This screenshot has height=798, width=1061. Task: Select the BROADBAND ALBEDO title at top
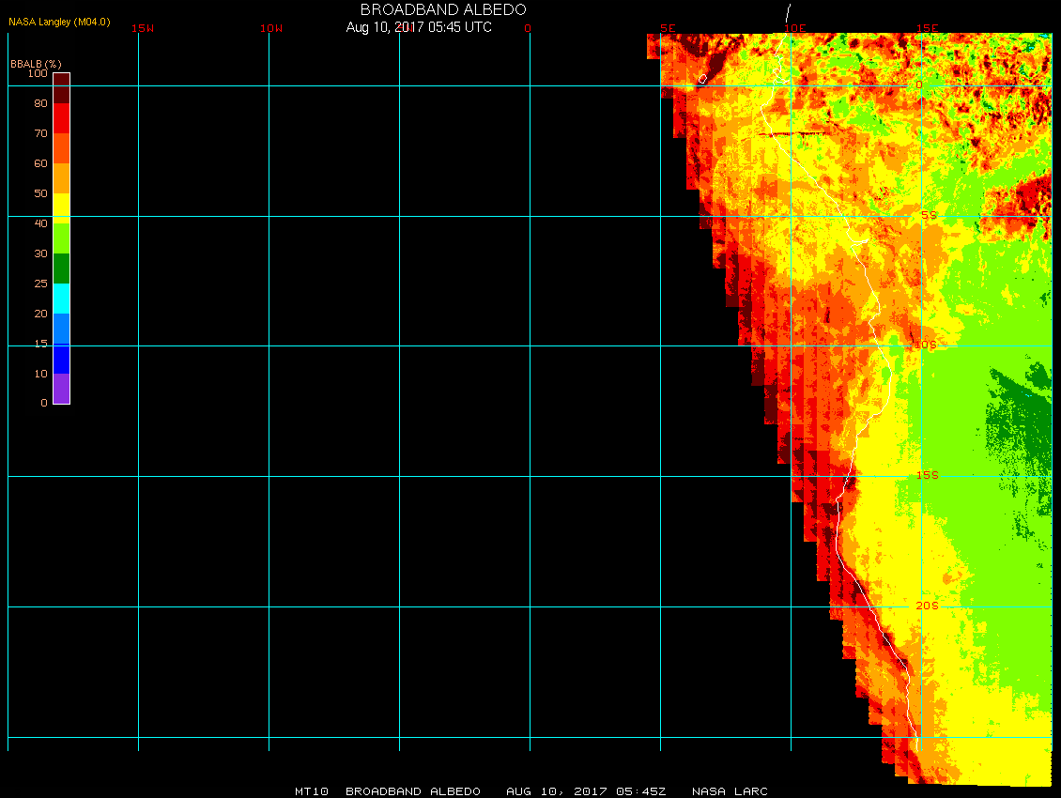click(x=443, y=9)
